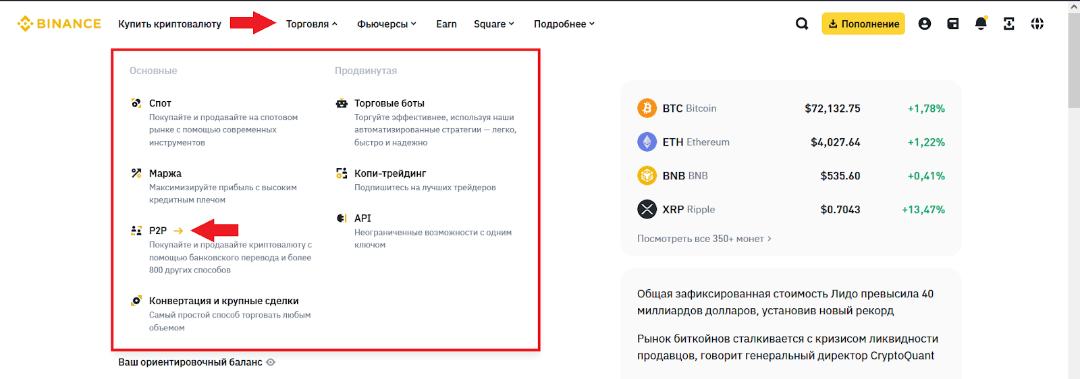Image resolution: width=1080 pixels, height=379 pixels.
Task: Click the +1,78% change value
Action: (x=926, y=108)
